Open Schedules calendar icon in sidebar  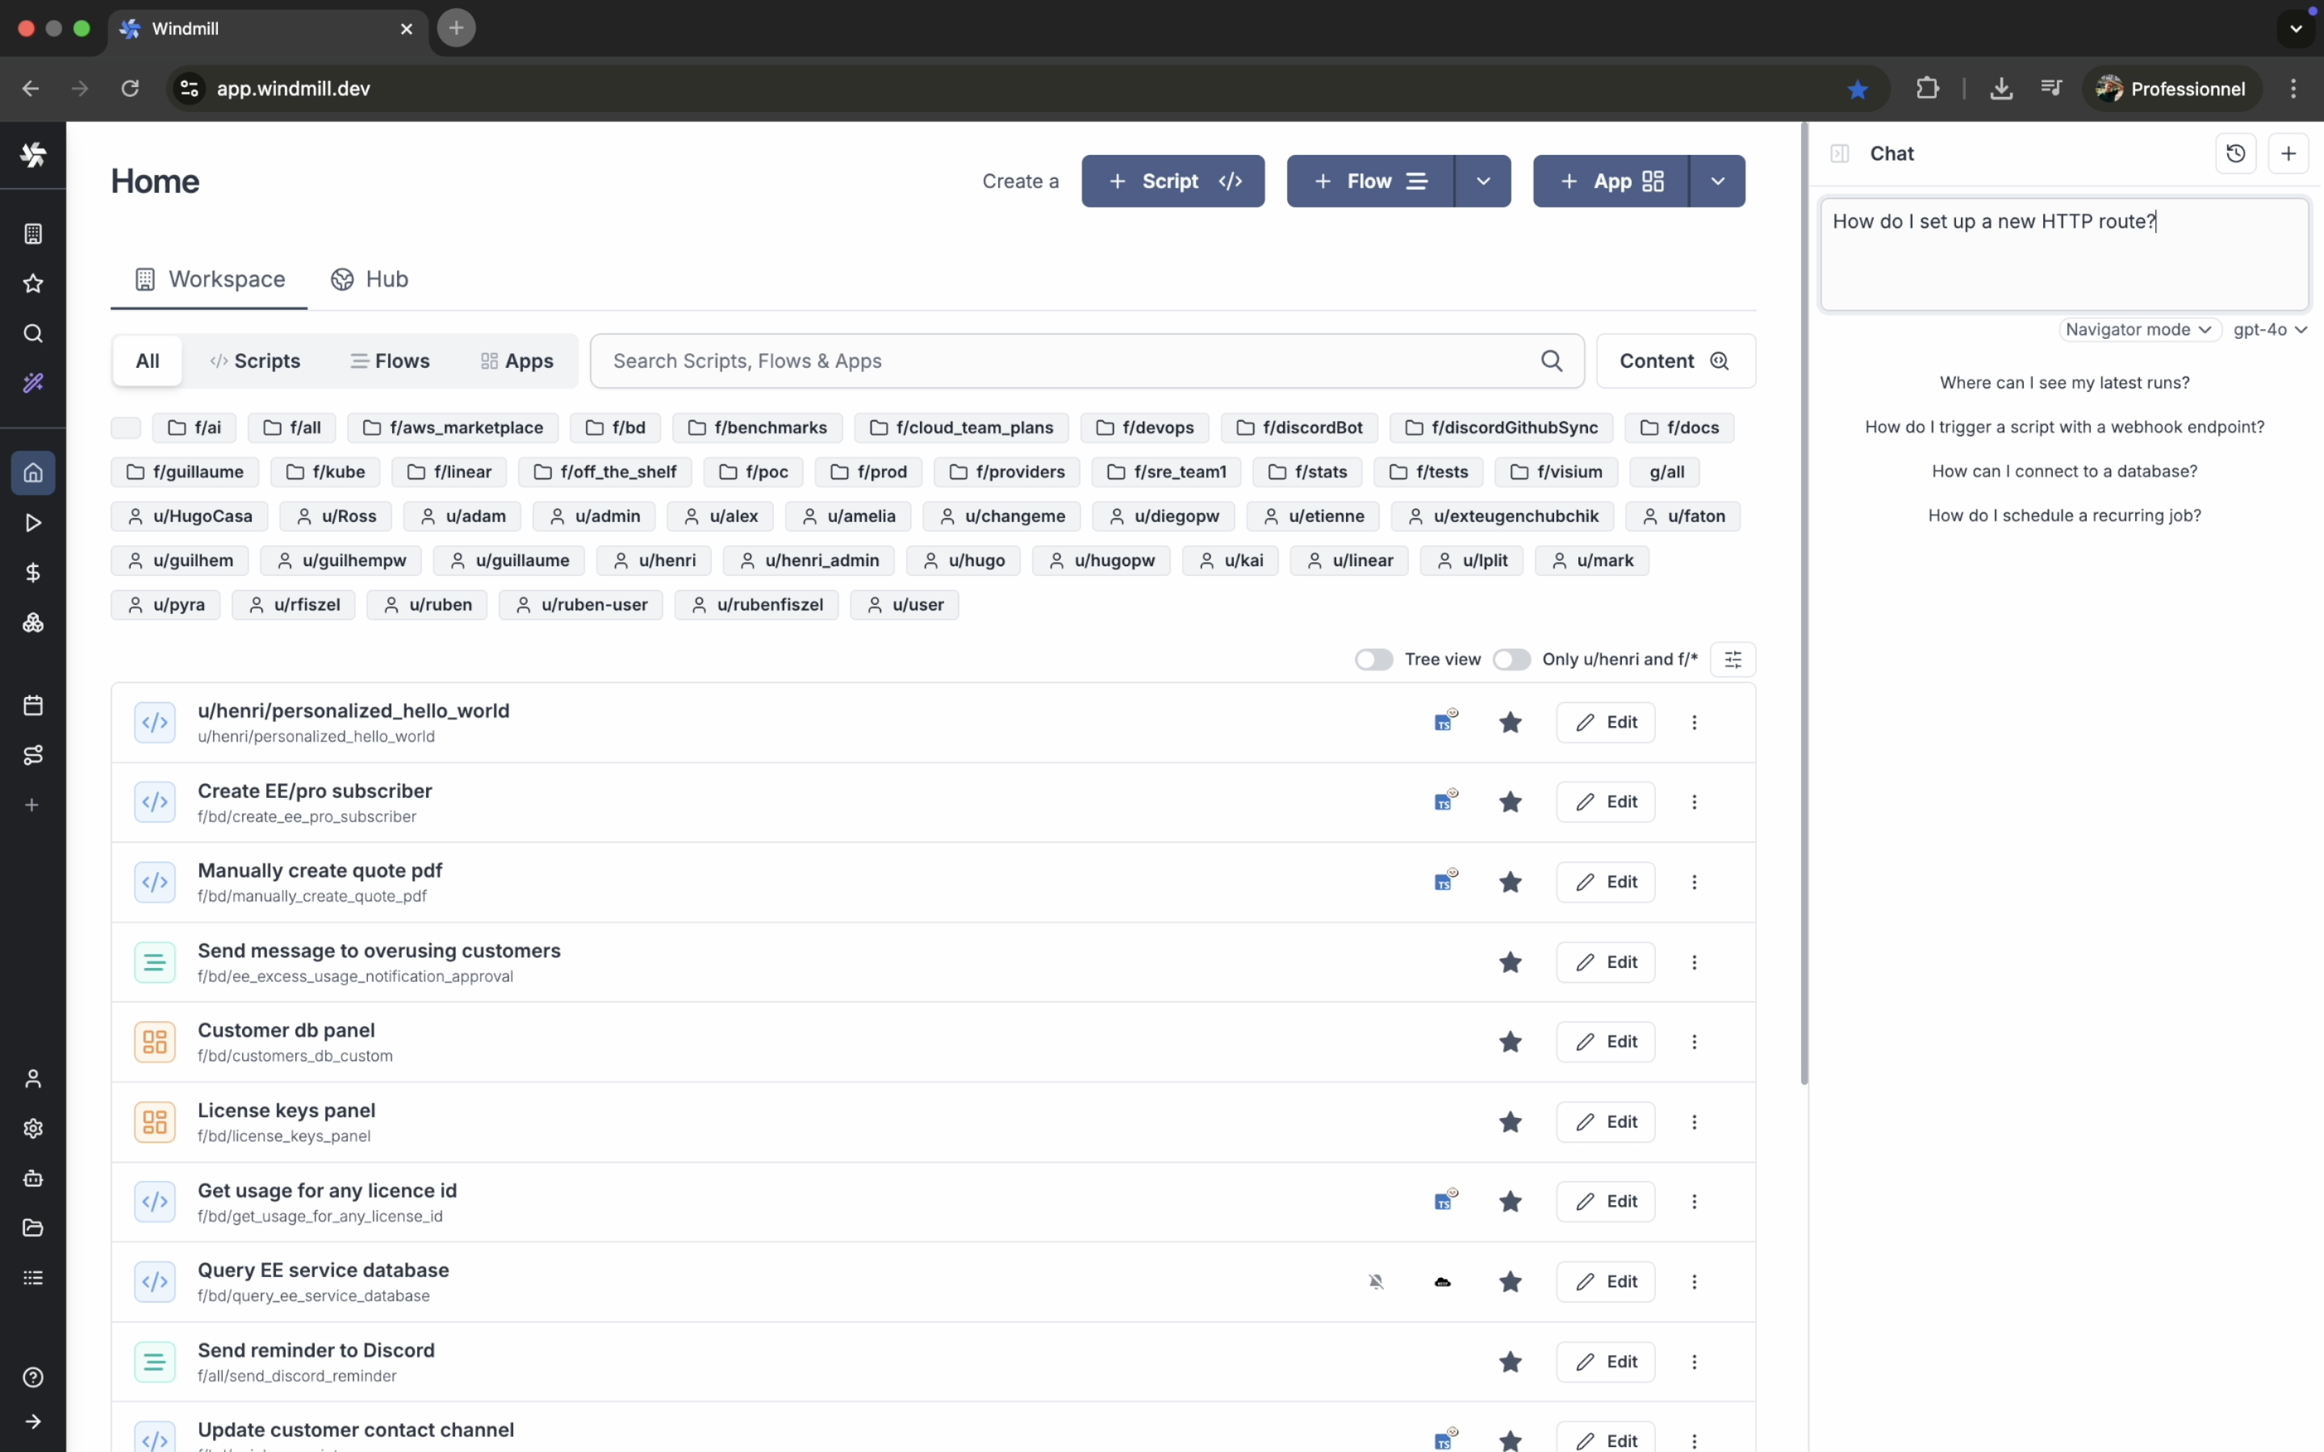33,705
